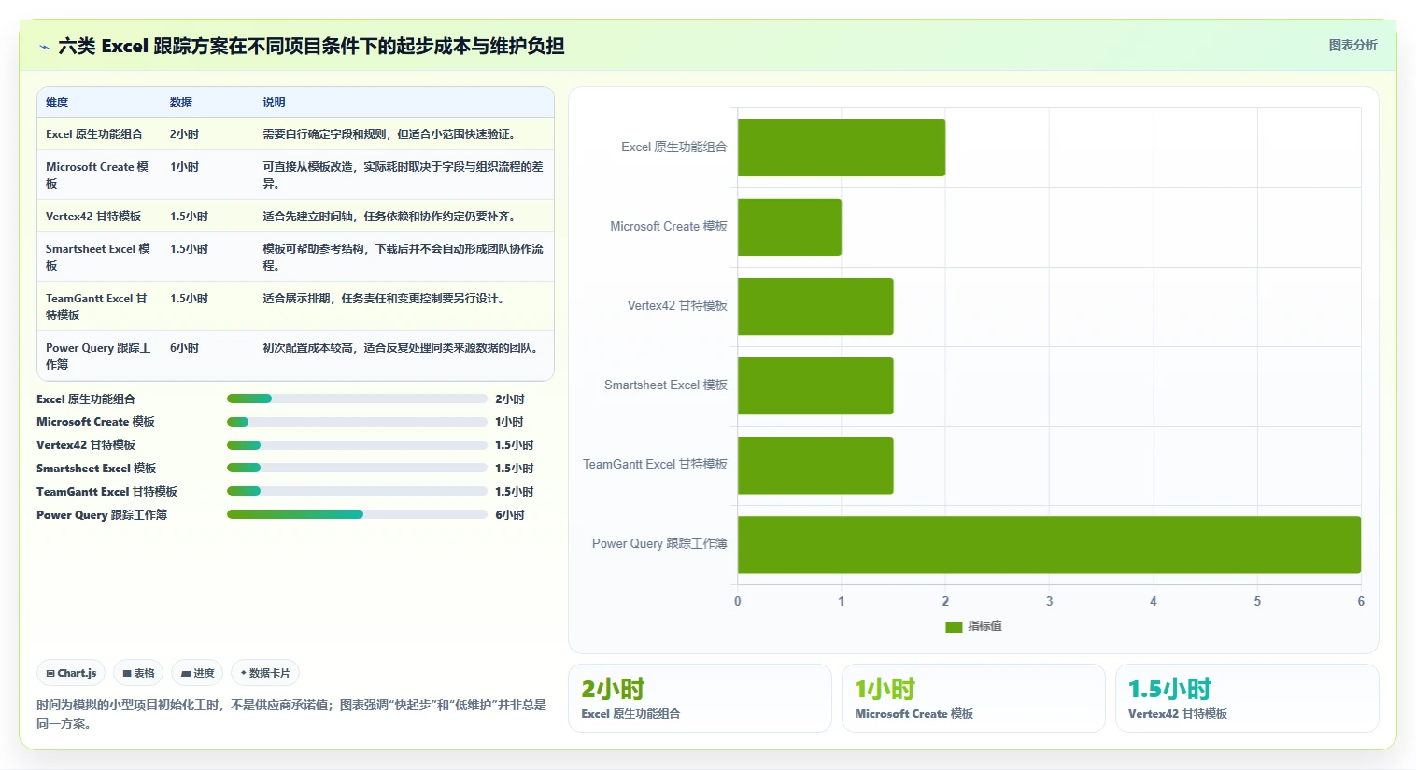Click the 6小时 value beside the Power Query progress bar
The width and height of the screenshot is (1416, 770).
[510, 515]
